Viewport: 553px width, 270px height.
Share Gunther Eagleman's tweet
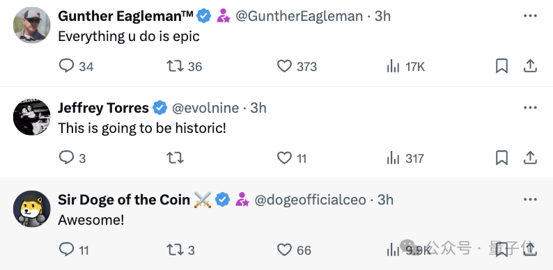coord(530,66)
